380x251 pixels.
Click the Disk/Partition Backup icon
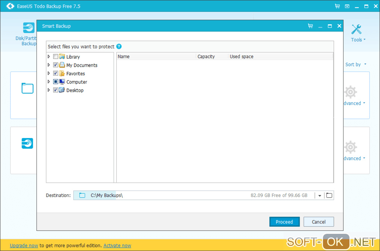pos(29,28)
